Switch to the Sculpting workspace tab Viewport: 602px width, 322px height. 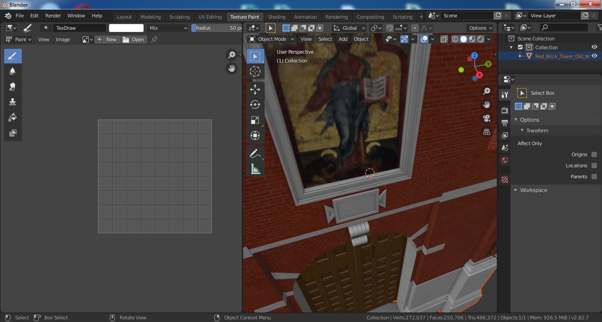179,17
